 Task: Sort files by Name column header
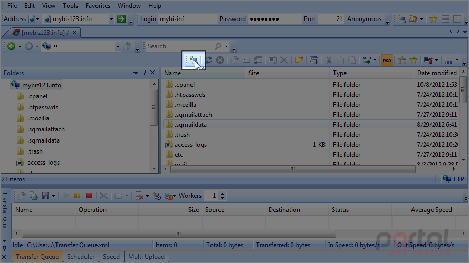[204, 73]
